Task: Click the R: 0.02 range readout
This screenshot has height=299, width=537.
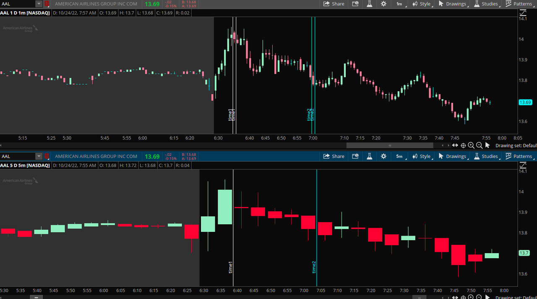Action: [x=182, y=13]
